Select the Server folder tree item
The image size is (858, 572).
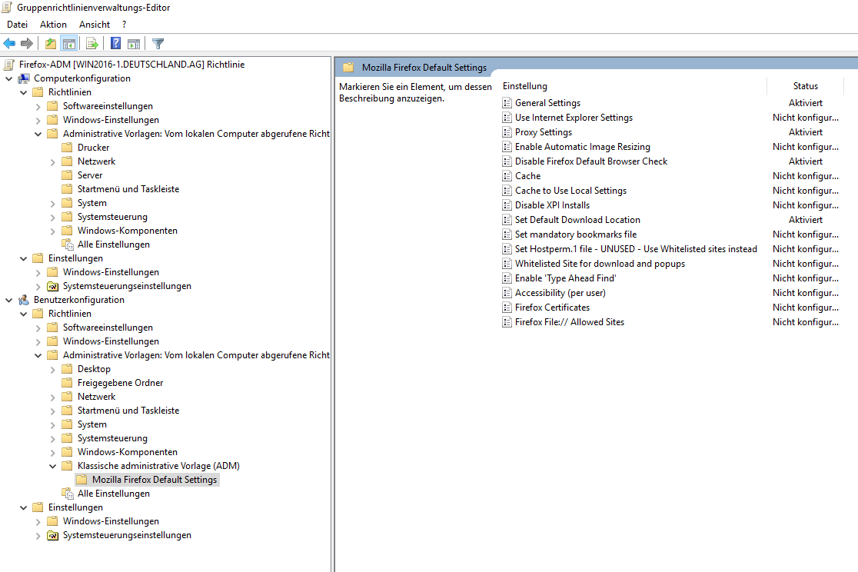tap(90, 175)
